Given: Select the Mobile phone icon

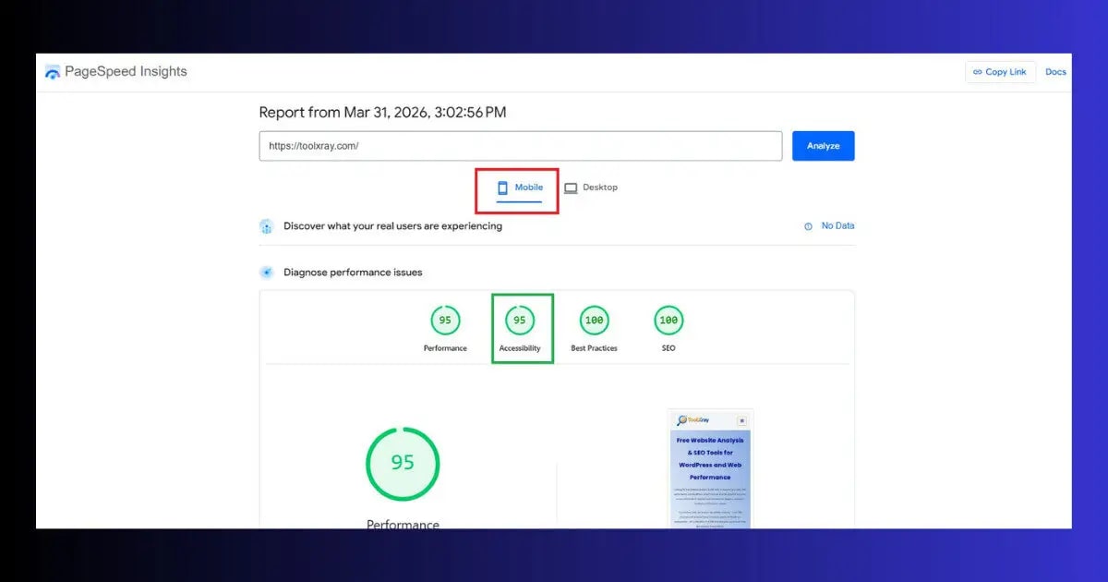Looking at the screenshot, I should tap(504, 187).
